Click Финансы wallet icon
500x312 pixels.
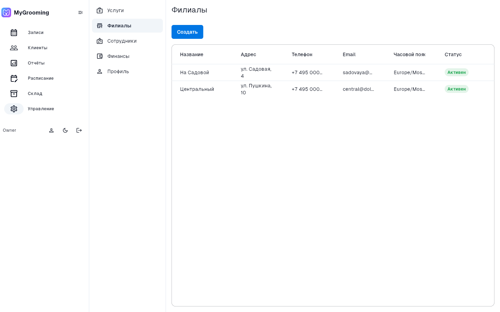coord(100,56)
